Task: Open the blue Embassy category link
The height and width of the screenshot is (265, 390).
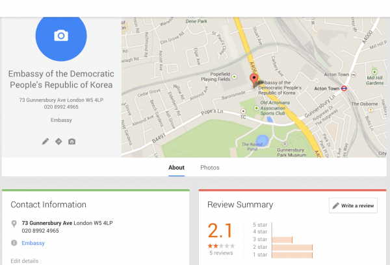Action: tap(33, 243)
